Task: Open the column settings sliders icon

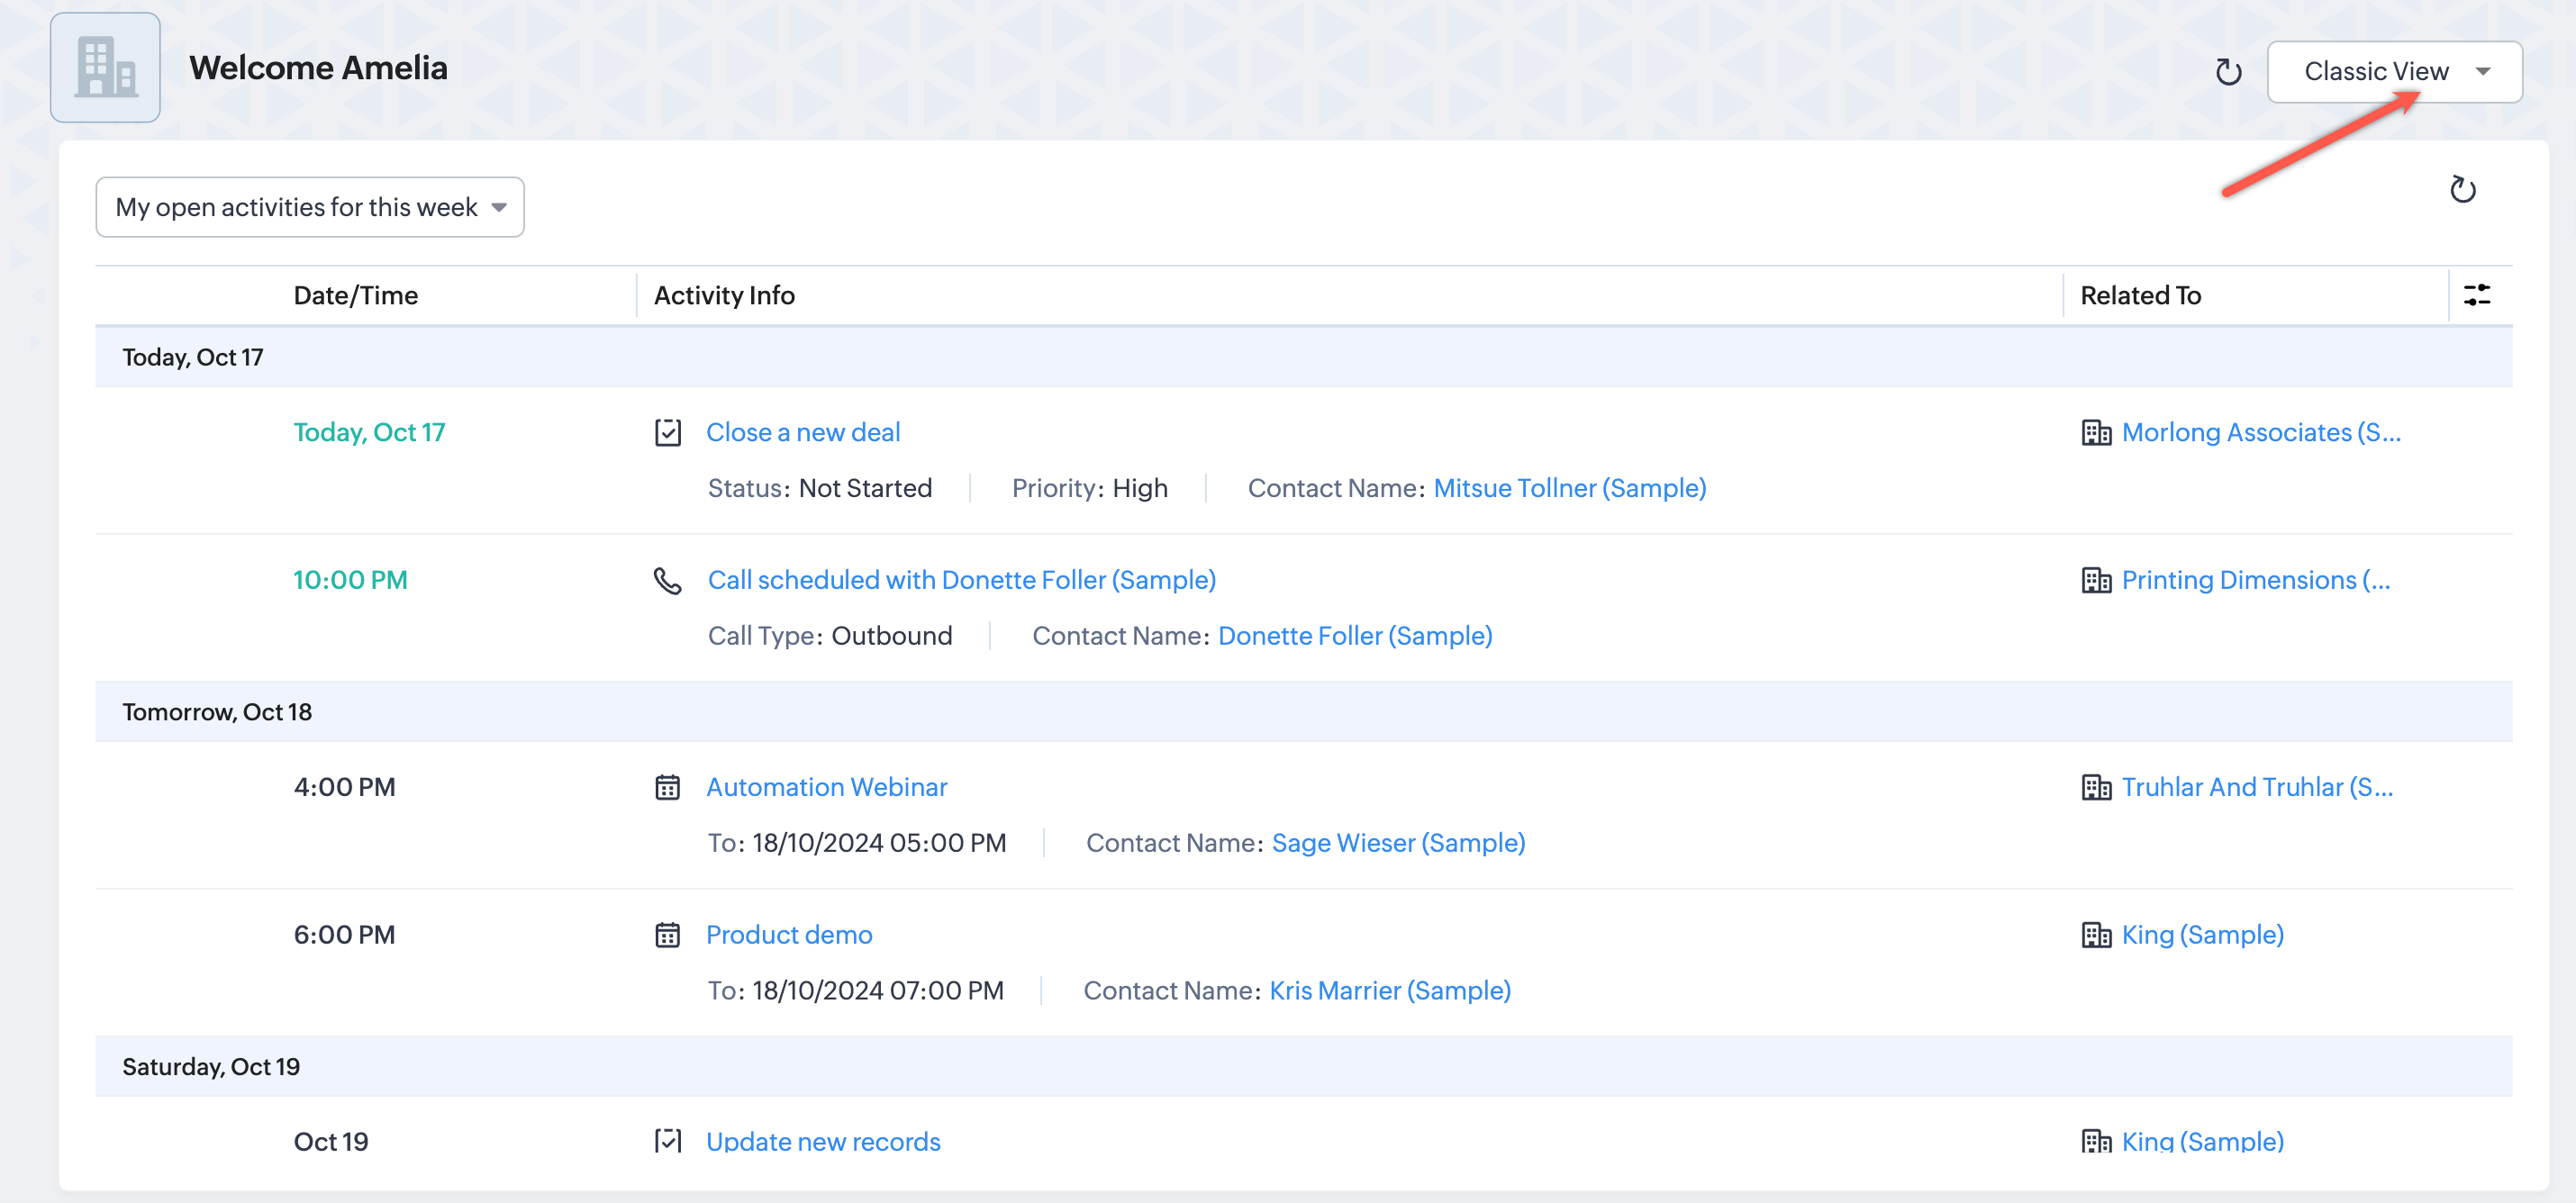Action: pos(2477,295)
